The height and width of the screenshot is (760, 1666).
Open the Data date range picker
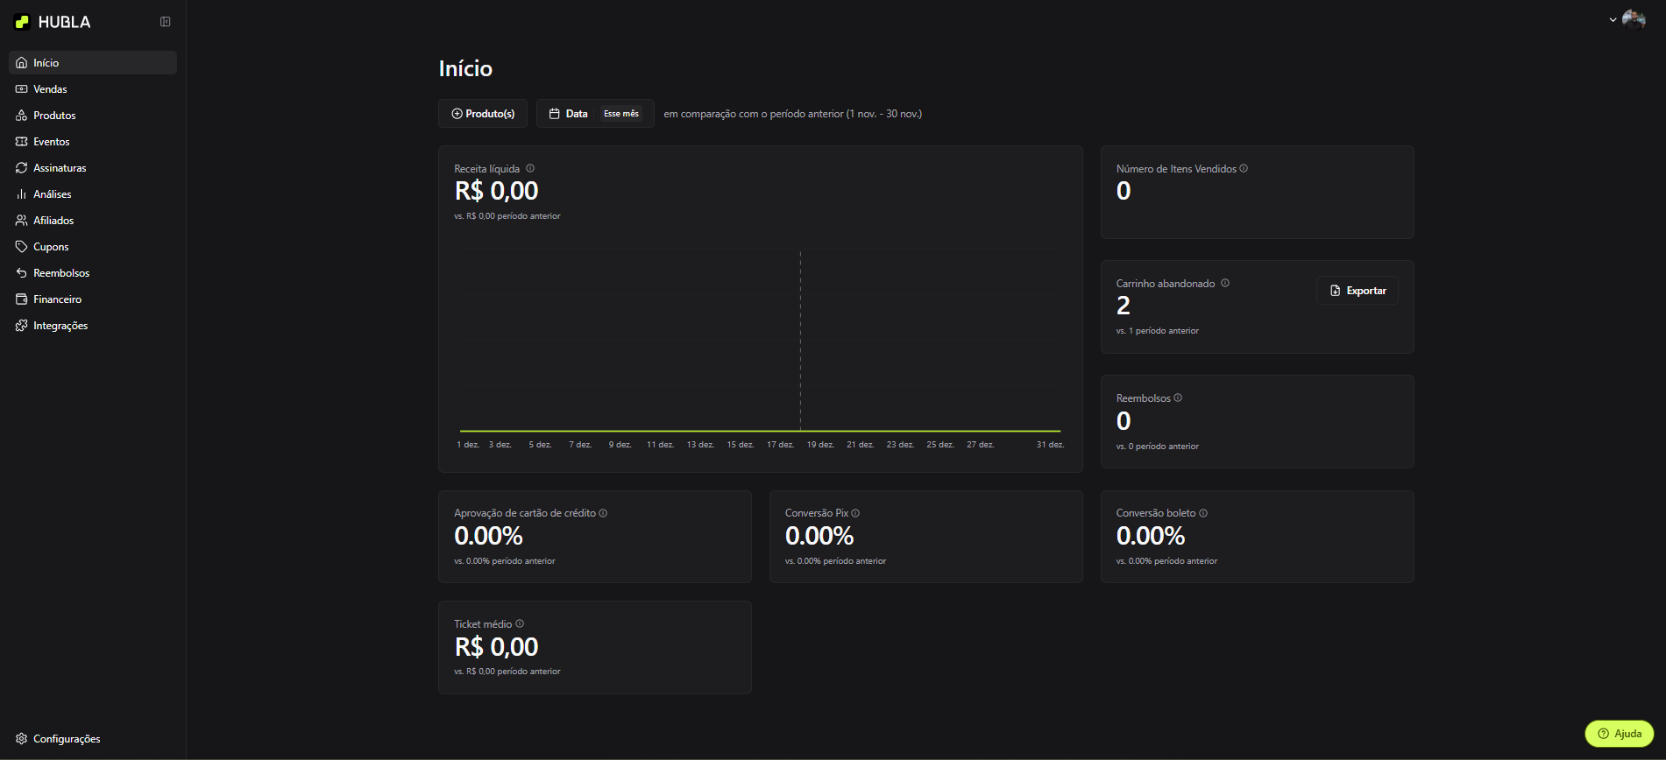pos(595,114)
